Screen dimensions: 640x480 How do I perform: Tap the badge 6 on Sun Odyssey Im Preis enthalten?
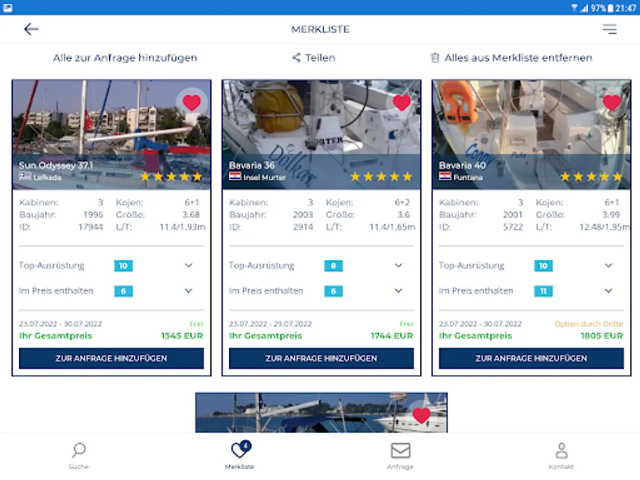[123, 291]
